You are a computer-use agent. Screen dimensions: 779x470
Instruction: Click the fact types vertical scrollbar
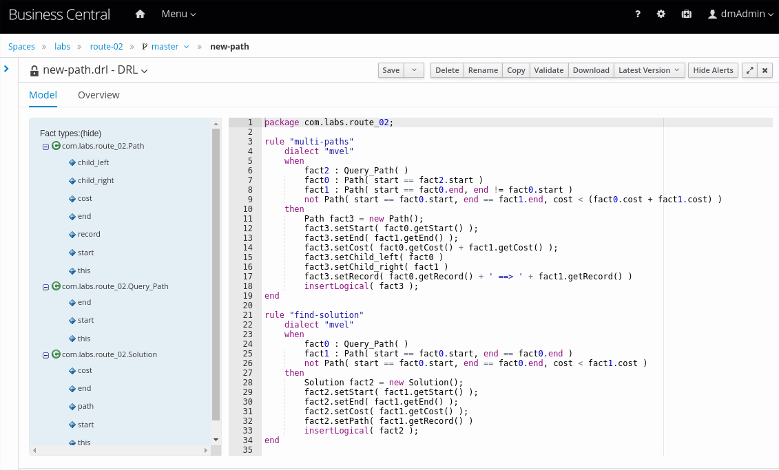tap(216, 275)
